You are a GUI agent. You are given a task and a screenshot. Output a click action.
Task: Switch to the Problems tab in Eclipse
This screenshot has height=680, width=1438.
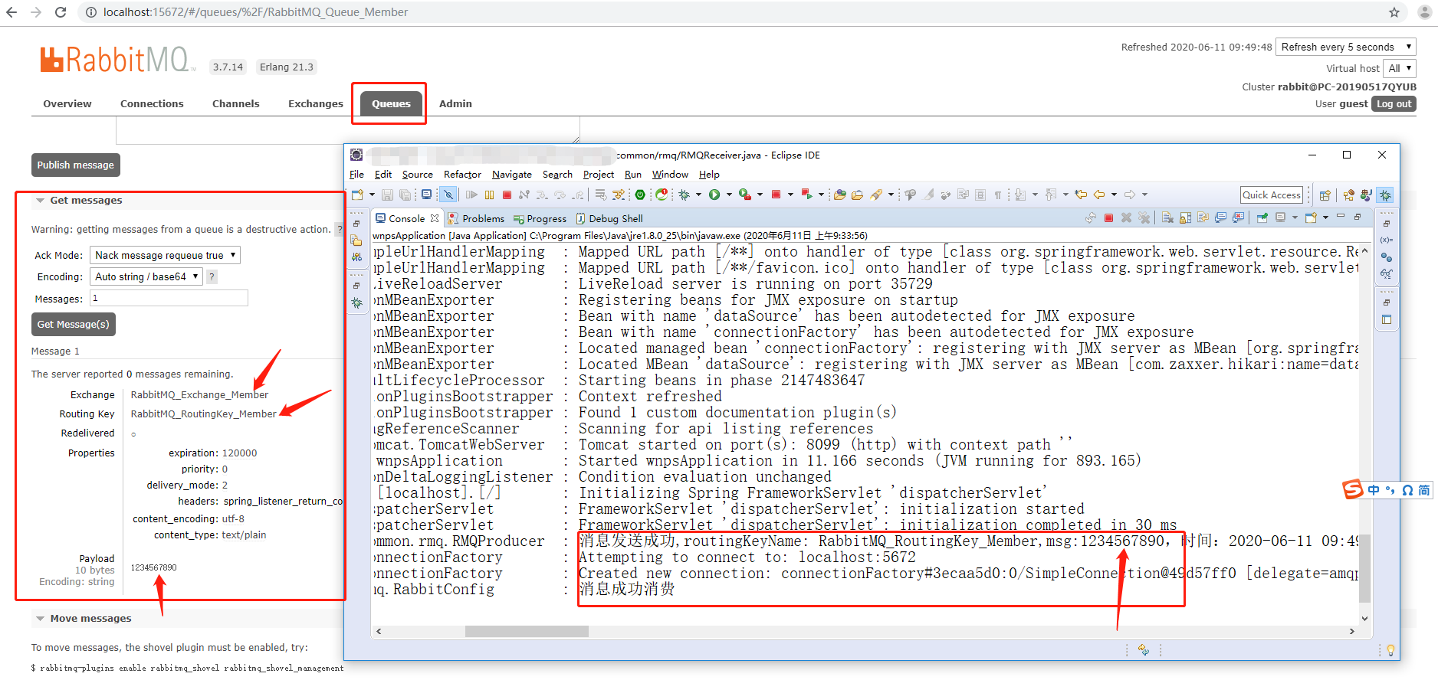coord(476,218)
